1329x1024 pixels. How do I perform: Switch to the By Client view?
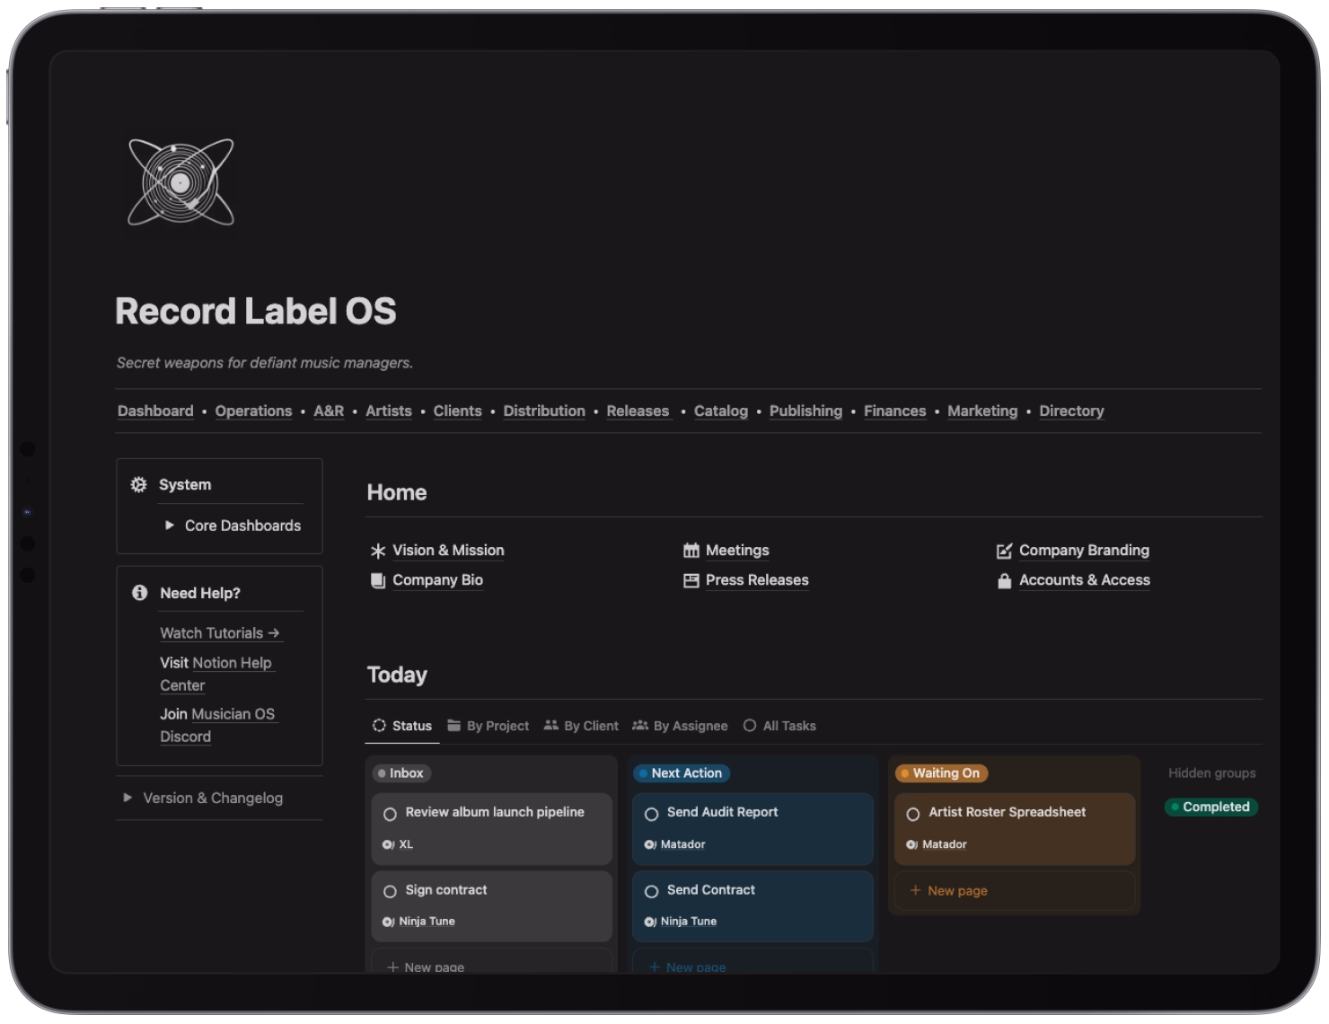[581, 726]
